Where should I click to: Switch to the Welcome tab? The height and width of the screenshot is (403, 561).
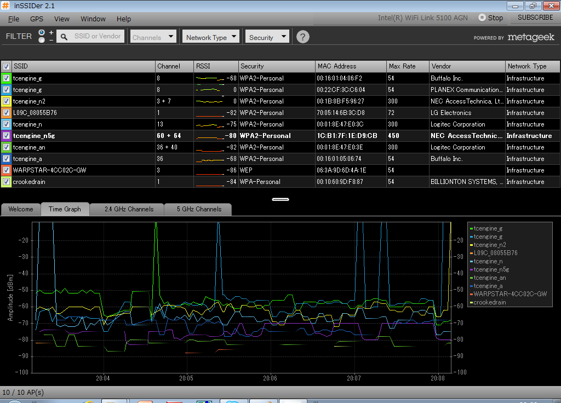point(21,209)
